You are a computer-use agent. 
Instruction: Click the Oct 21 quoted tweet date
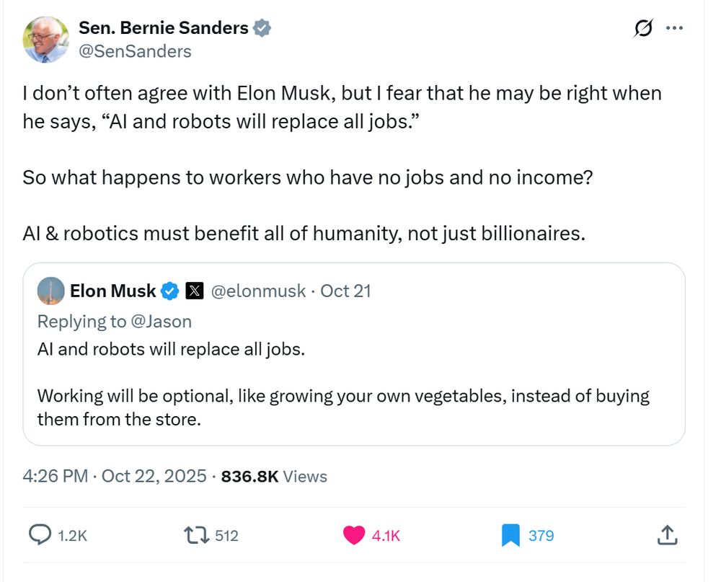[345, 291]
